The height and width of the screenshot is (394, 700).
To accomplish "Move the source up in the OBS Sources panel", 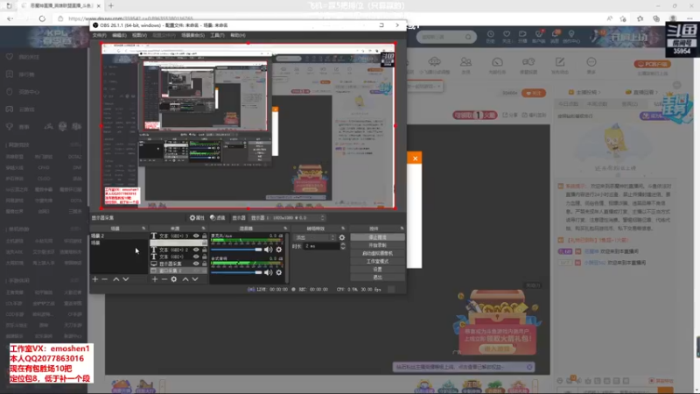I will (x=185, y=279).
